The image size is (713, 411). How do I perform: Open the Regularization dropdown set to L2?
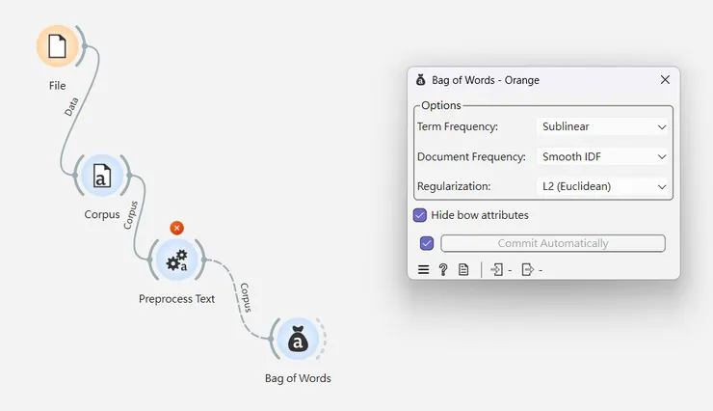[603, 186]
